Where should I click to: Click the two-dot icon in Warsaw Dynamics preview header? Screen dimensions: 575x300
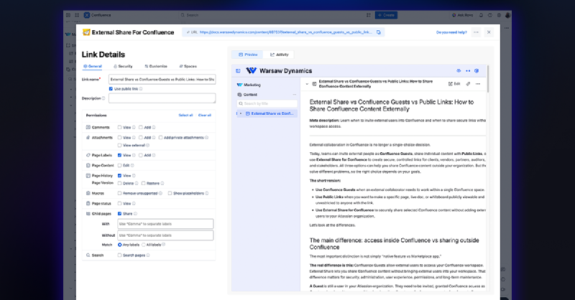tap(468, 71)
